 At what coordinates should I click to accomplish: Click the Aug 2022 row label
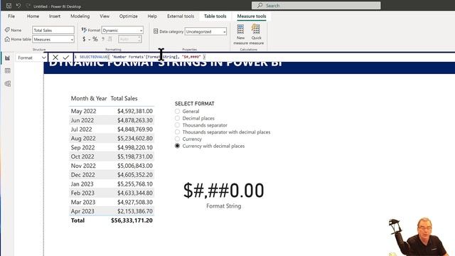(83, 139)
